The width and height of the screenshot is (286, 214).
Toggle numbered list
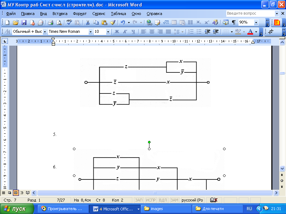(191, 31)
